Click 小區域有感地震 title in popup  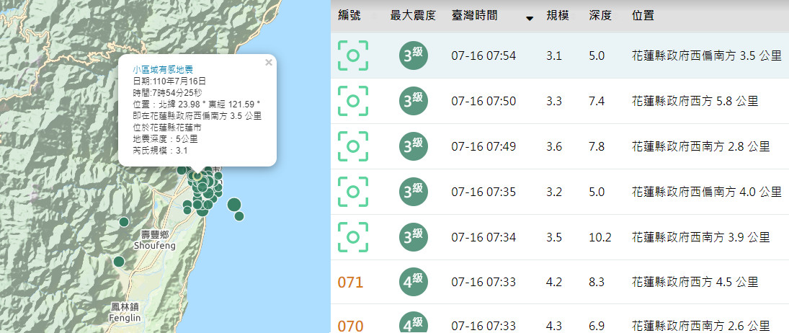coord(162,70)
